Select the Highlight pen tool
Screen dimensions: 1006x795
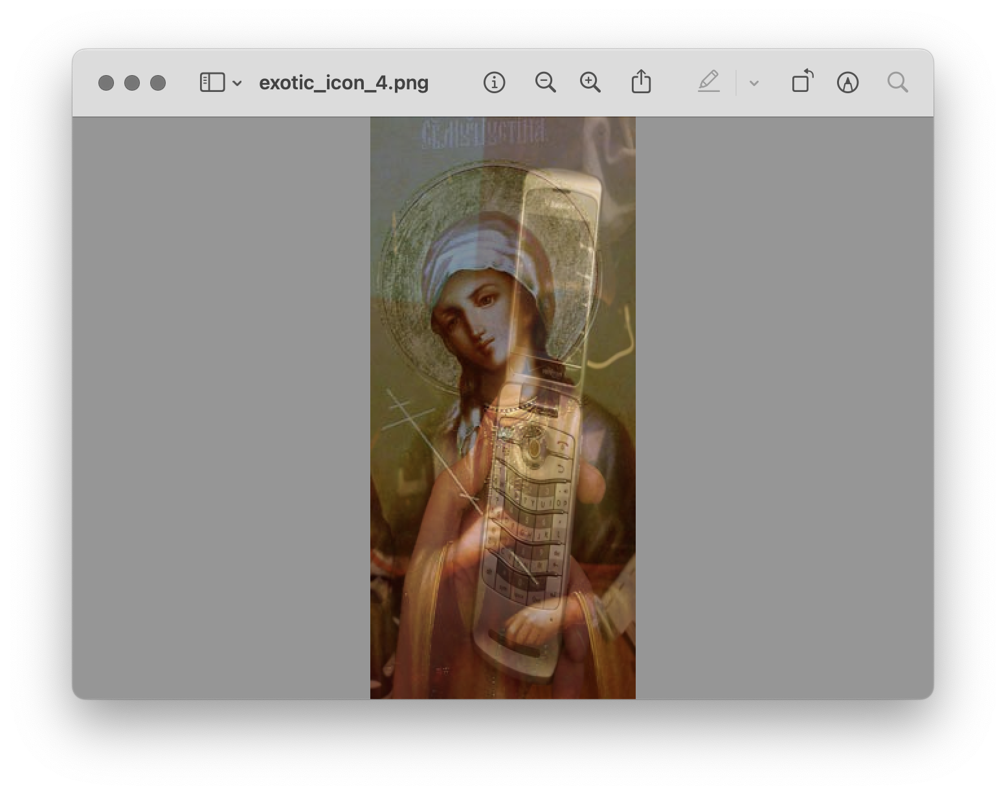coord(709,82)
